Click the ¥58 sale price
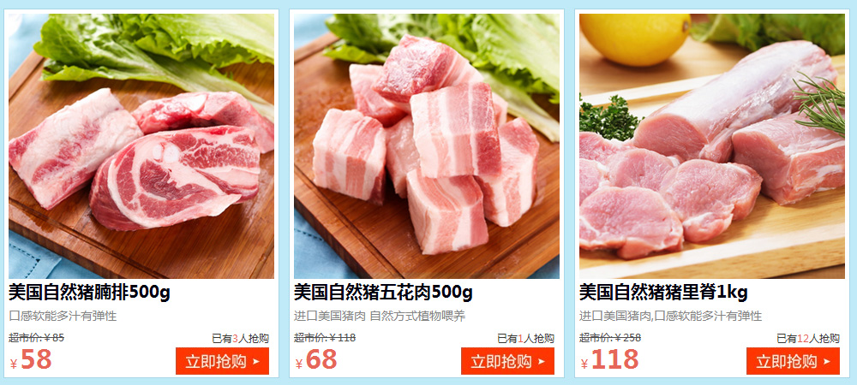The height and width of the screenshot is (385, 857). point(31,360)
